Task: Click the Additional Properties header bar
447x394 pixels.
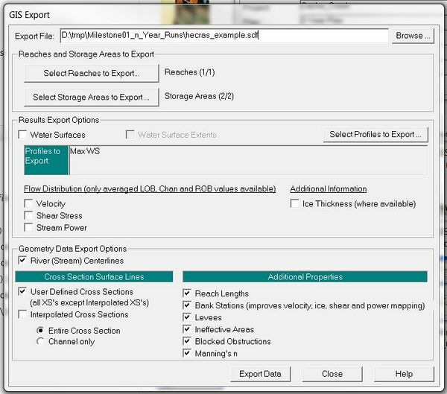Action: click(305, 276)
